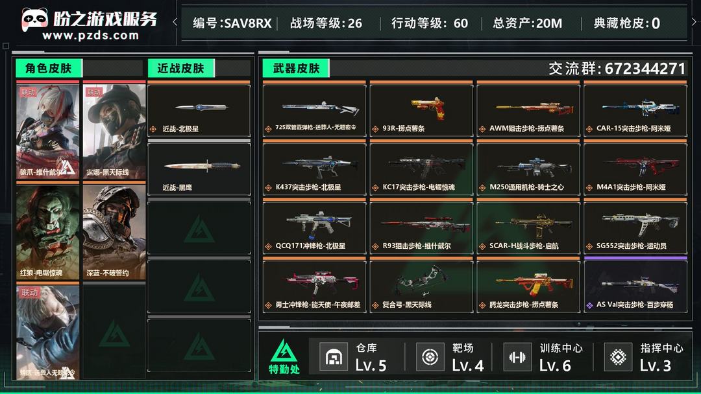Image resolution: width=701 pixels, height=394 pixels.
Task: Select the 近战-北极星 knife skin
Action: (199, 110)
